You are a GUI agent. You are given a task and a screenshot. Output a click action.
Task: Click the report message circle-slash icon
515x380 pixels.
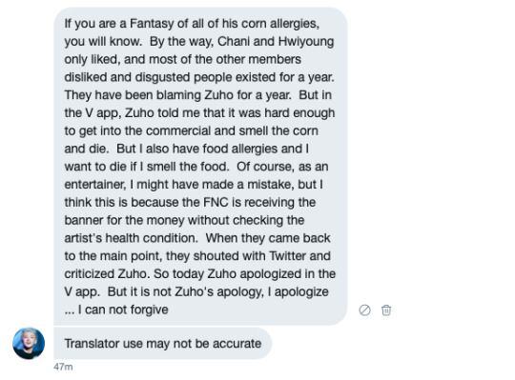(x=364, y=310)
